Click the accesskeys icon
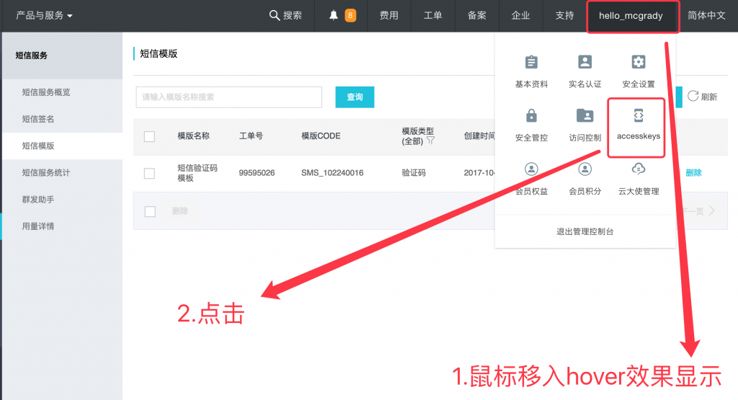The image size is (738, 400). coord(638,116)
